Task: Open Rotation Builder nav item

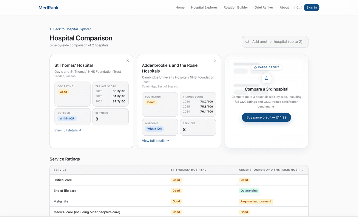Action: click(236, 7)
